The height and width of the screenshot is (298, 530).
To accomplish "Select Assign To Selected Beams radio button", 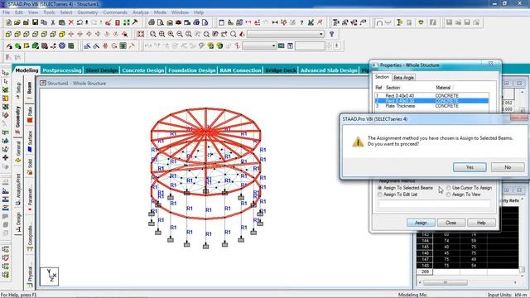I will pos(379,188).
